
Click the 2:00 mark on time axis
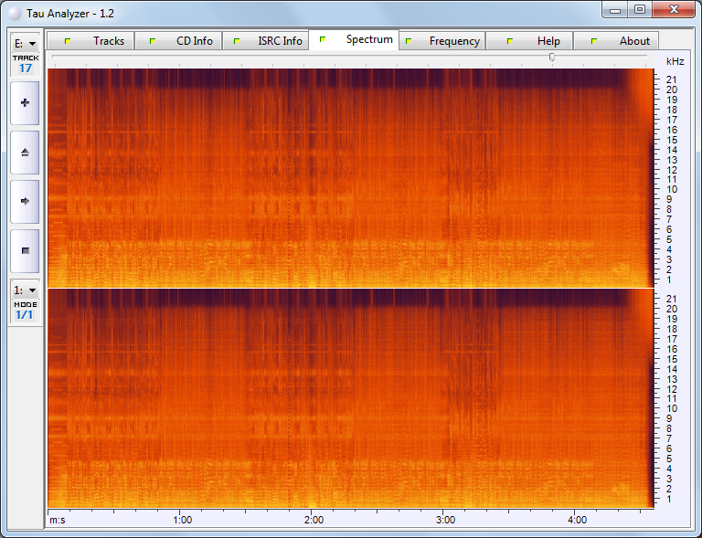[314, 519]
